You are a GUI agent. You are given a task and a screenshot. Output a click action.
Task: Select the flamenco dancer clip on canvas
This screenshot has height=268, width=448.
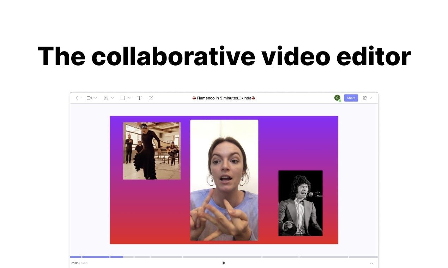(x=152, y=151)
